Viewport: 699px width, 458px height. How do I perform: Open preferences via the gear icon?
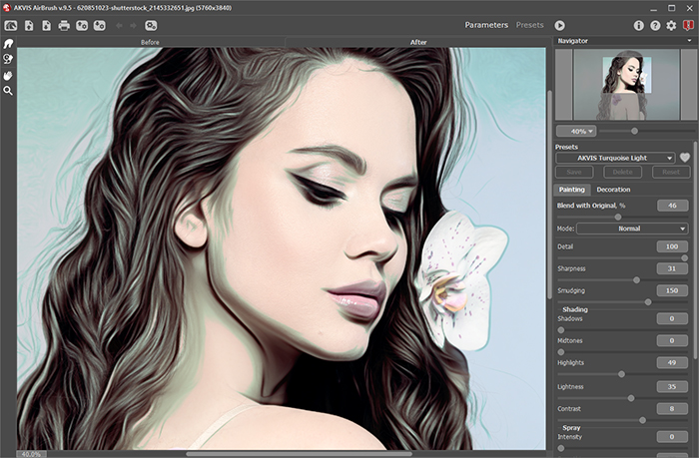[x=671, y=24]
